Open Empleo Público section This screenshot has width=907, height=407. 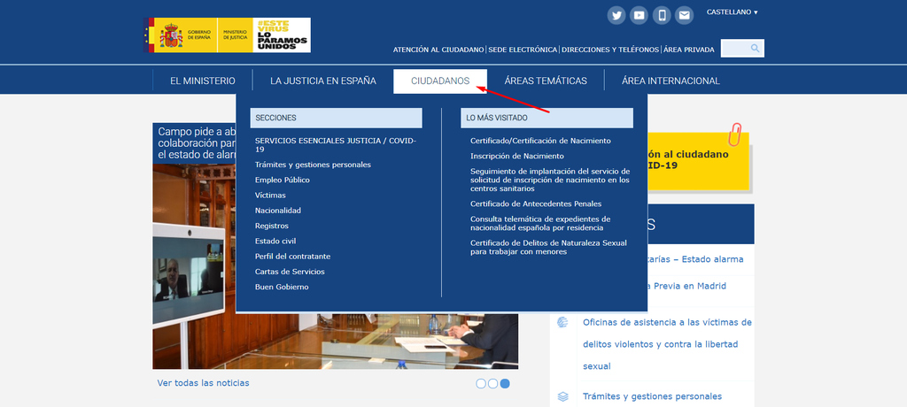click(x=283, y=180)
